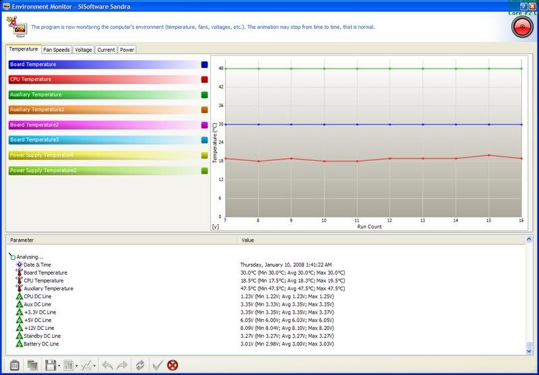Toggle the Board Temperature blue series box
Image resolution: width=539 pixels, height=375 pixels.
coord(205,65)
